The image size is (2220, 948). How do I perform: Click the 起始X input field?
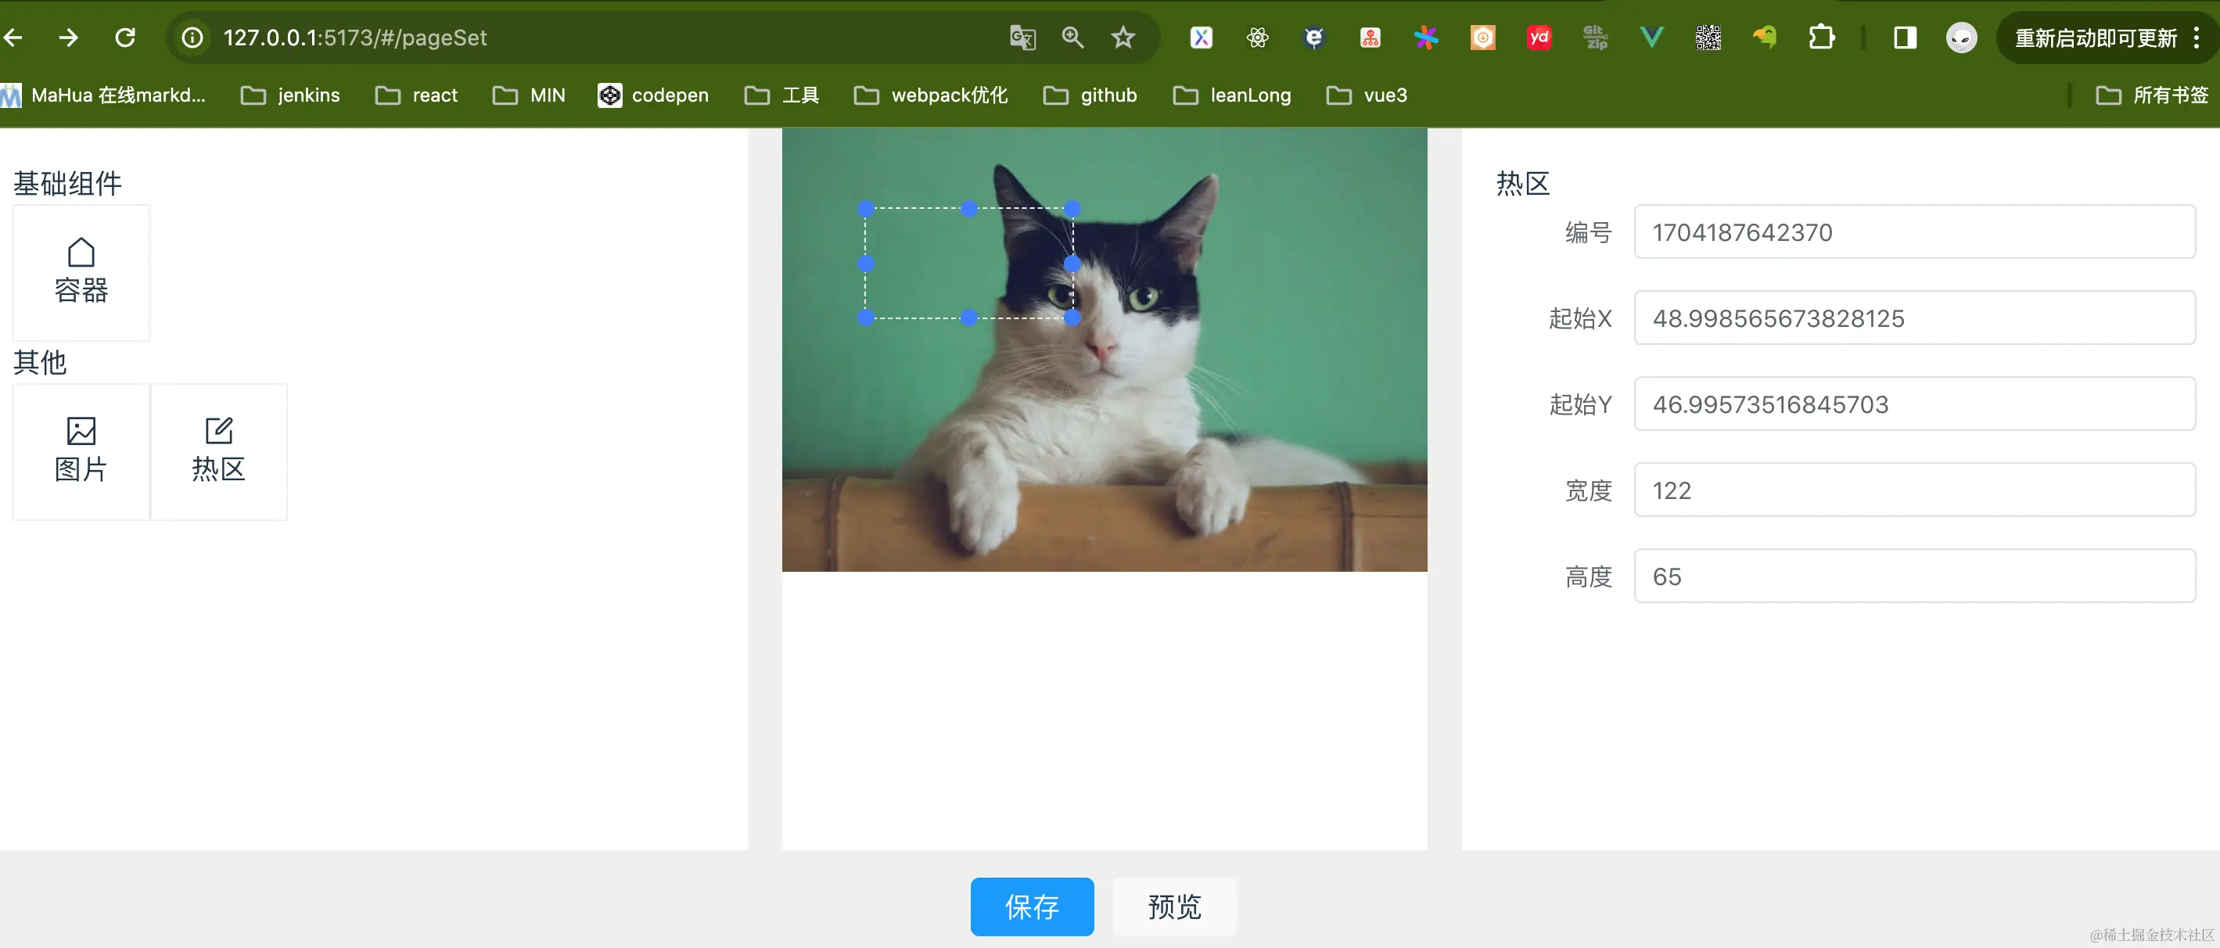point(1914,318)
